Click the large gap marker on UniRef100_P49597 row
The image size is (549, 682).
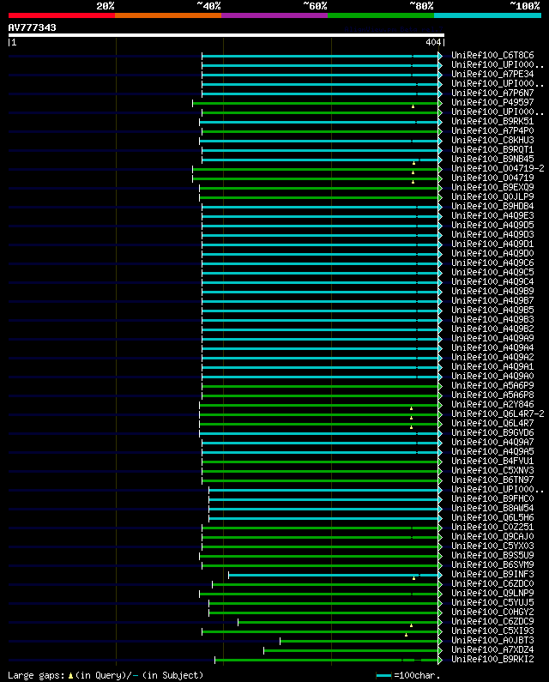click(413, 106)
